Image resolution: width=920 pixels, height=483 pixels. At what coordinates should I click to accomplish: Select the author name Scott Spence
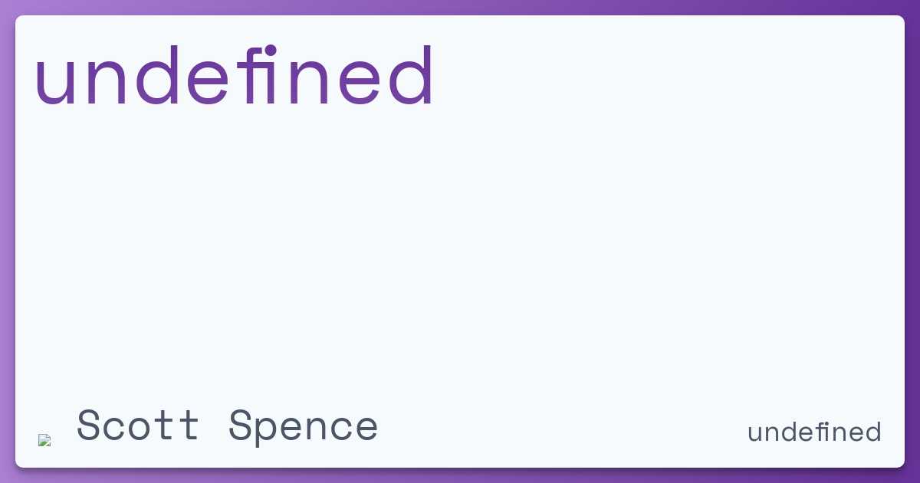coord(227,426)
